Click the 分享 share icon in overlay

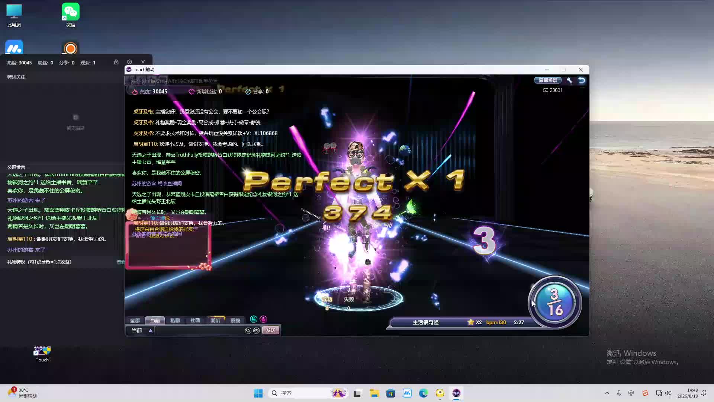(x=248, y=92)
